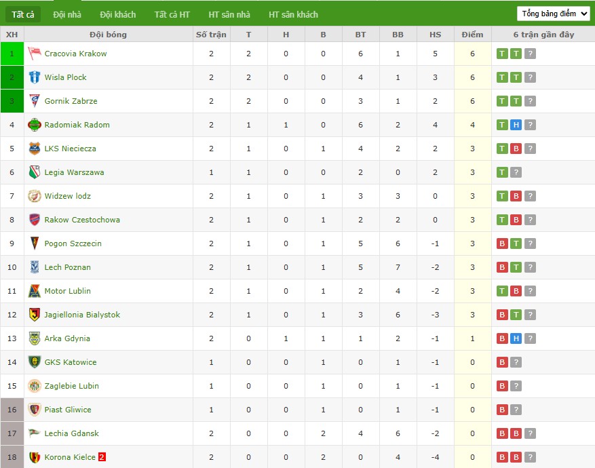The width and height of the screenshot is (595, 468).
Task: Open the Pogon Szczecin team link
Action: tap(73, 243)
